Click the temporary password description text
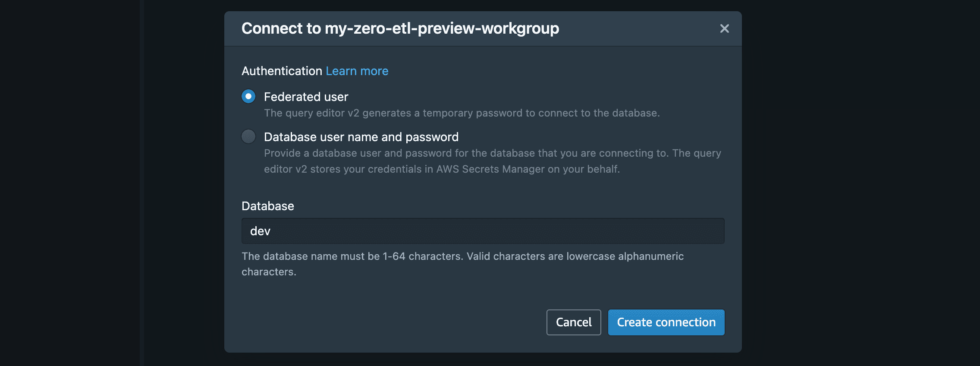Image resolution: width=980 pixels, height=366 pixels. pyautogui.click(x=462, y=113)
